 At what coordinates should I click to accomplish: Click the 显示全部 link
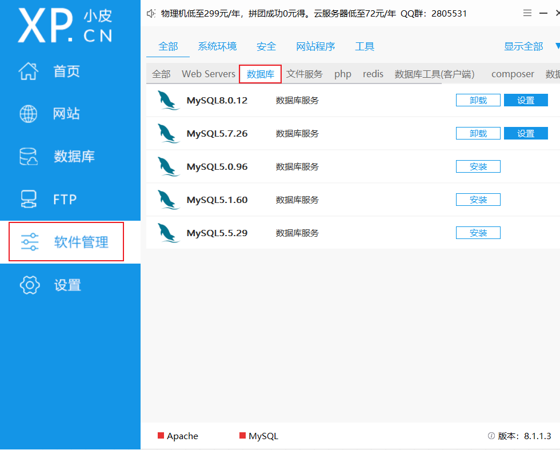click(523, 46)
